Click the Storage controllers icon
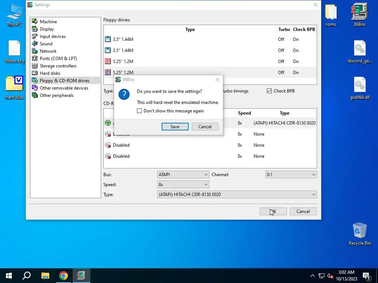 [35, 66]
